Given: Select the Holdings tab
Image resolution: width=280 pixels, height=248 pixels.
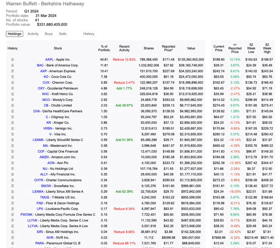Looking at the screenshot, I should pos(14,34).
